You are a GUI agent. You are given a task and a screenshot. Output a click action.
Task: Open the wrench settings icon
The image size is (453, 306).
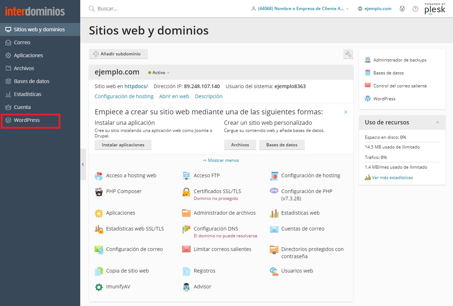pyautogui.click(x=348, y=54)
